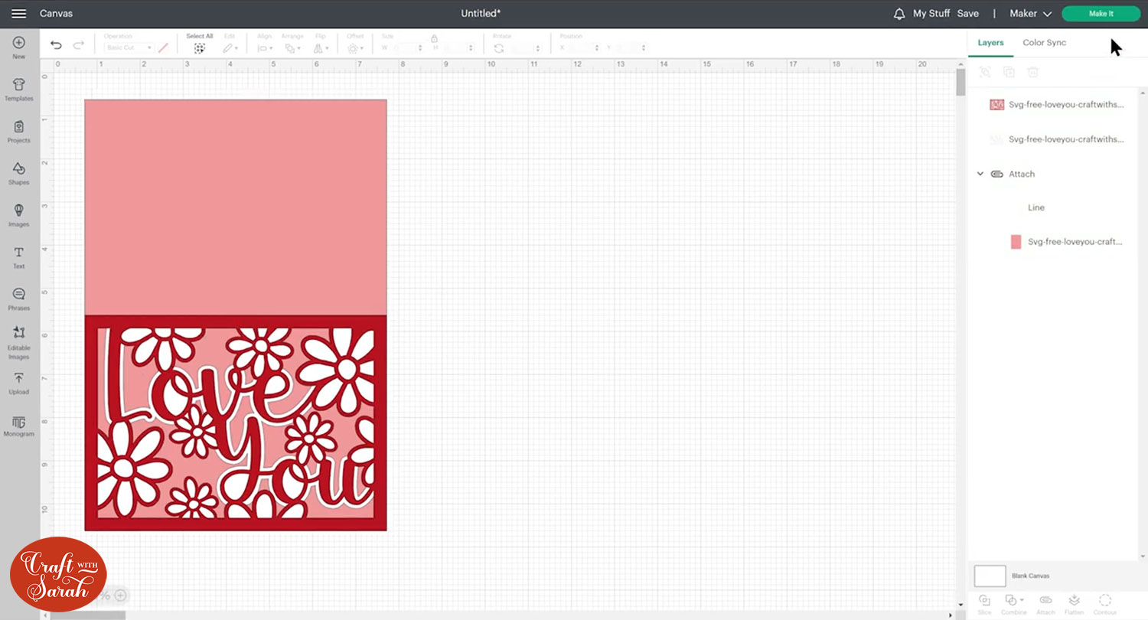Switch to the Color Sync tab
The width and height of the screenshot is (1148, 620).
(x=1044, y=43)
